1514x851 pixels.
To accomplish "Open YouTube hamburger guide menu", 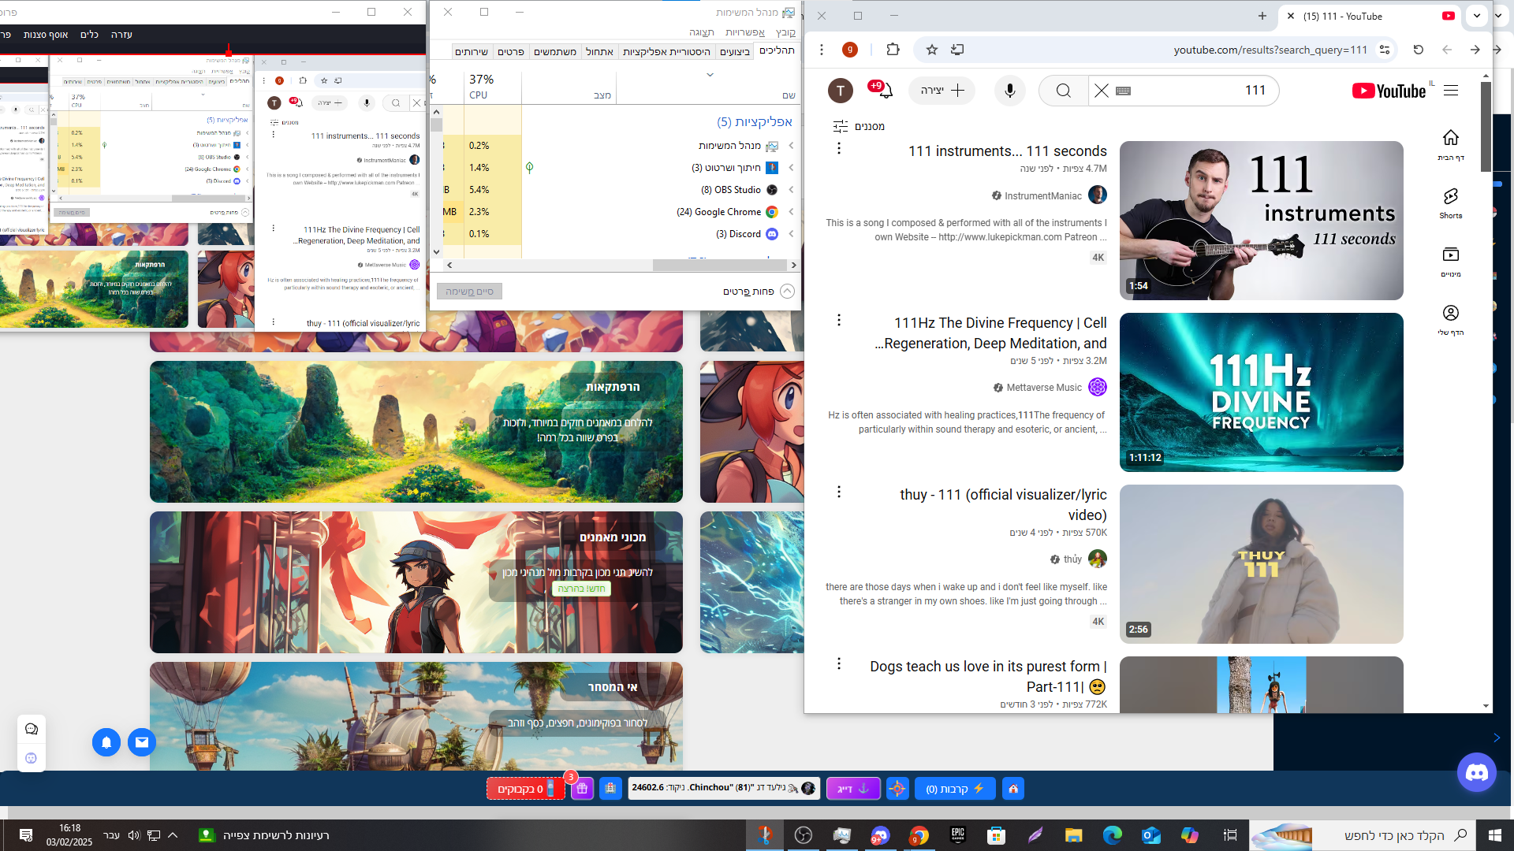I will [x=1451, y=91].
